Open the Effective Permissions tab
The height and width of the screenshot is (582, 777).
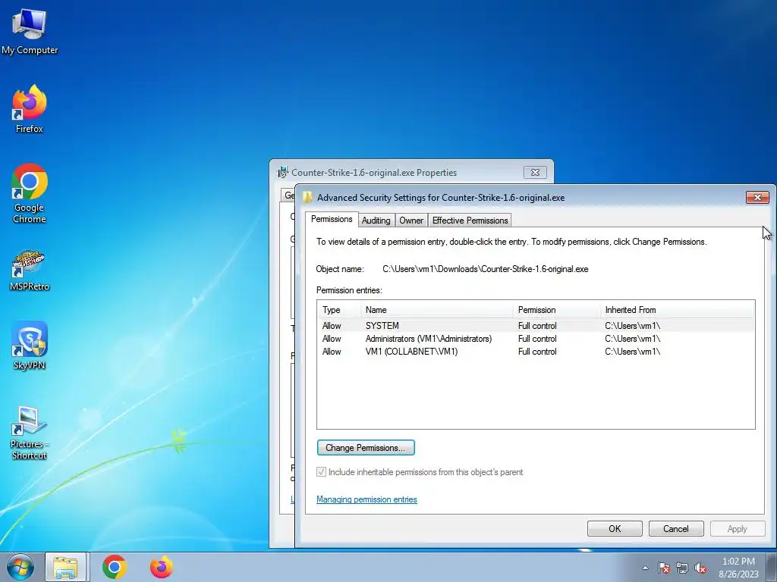coord(470,221)
